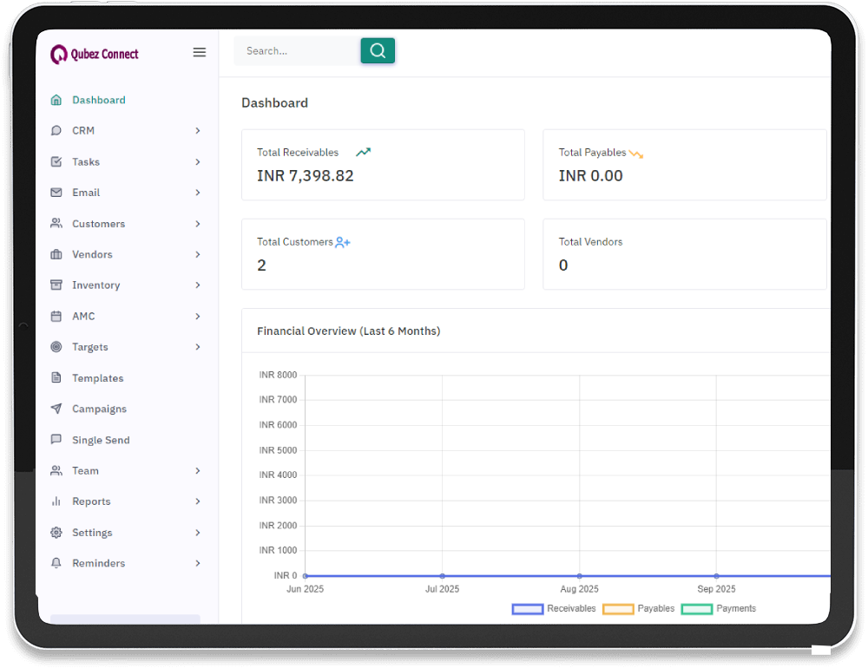Expand the CRM submenu chevron
Viewport: 868px width, 668px height.
tap(198, 131)
